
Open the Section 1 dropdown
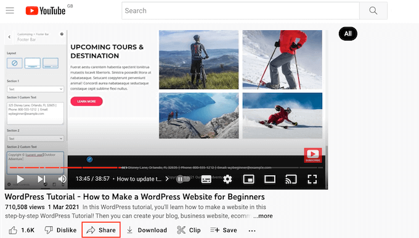pyautogui.click(x=35, y=89)
